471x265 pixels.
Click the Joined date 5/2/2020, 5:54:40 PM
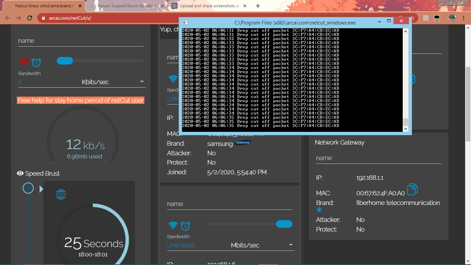click(x=237, y=172)
